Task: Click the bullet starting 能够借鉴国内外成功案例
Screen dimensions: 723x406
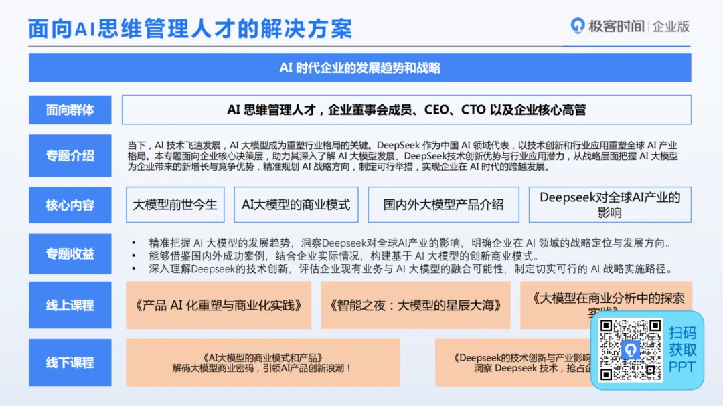Action: point(343,256)
